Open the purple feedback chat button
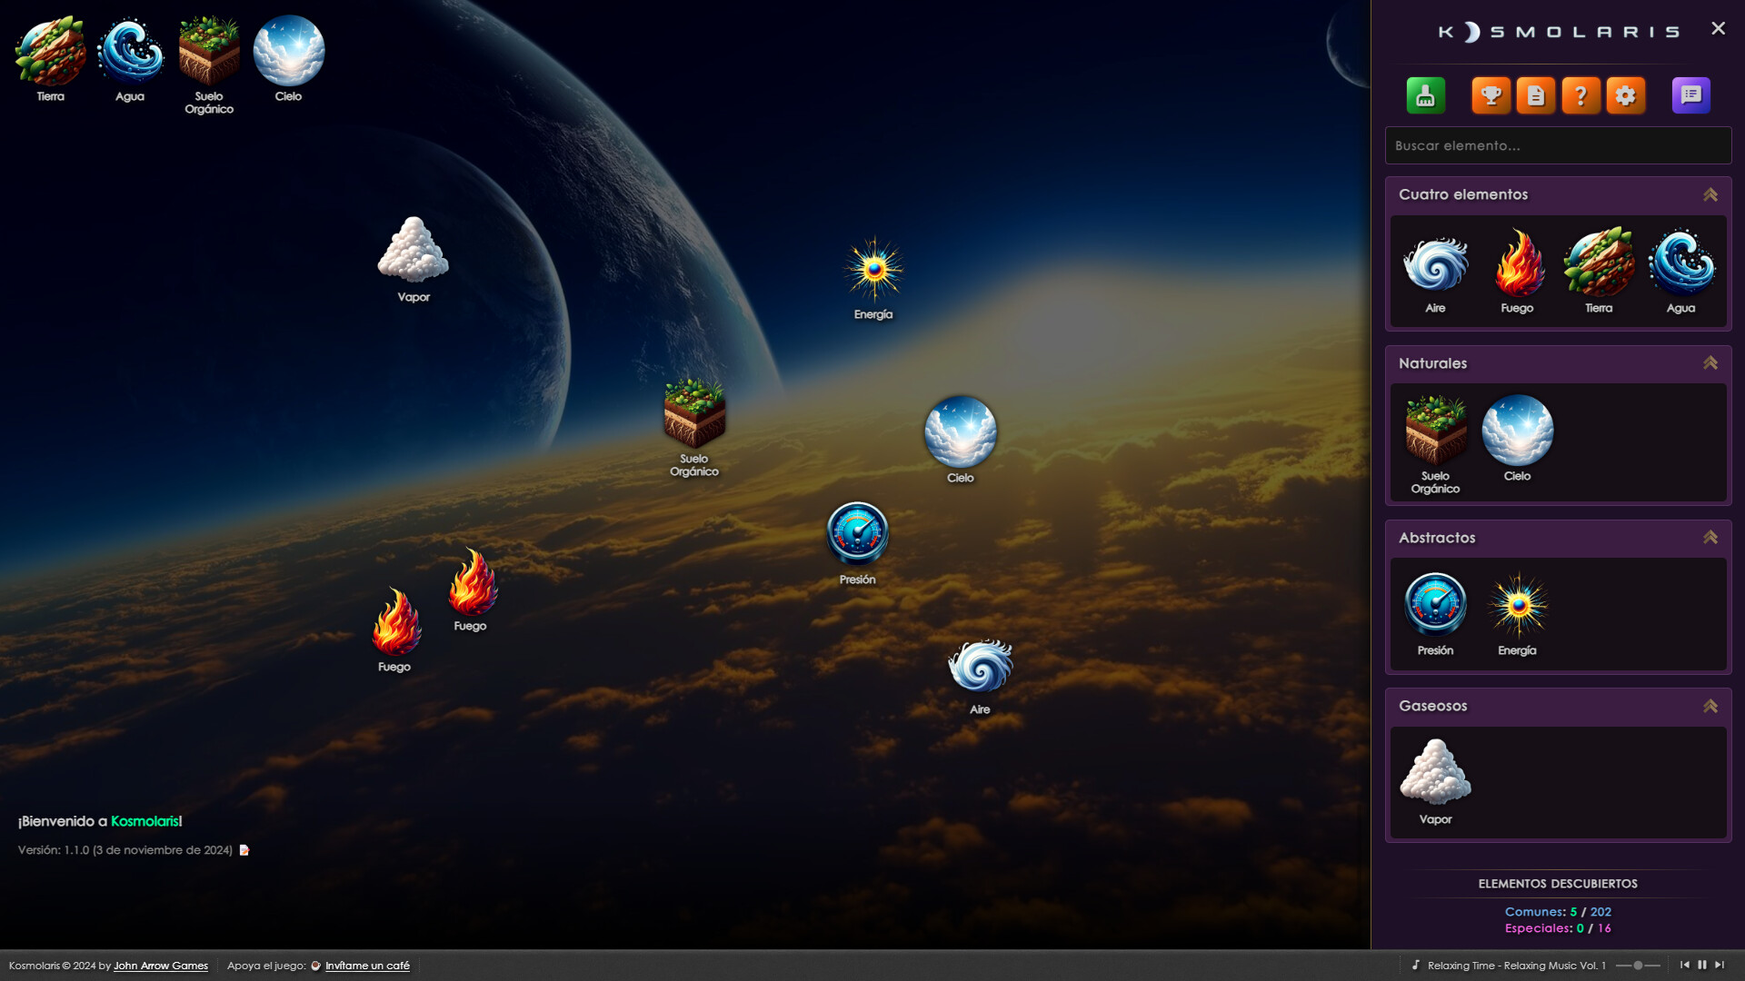 coord(1690,95)
